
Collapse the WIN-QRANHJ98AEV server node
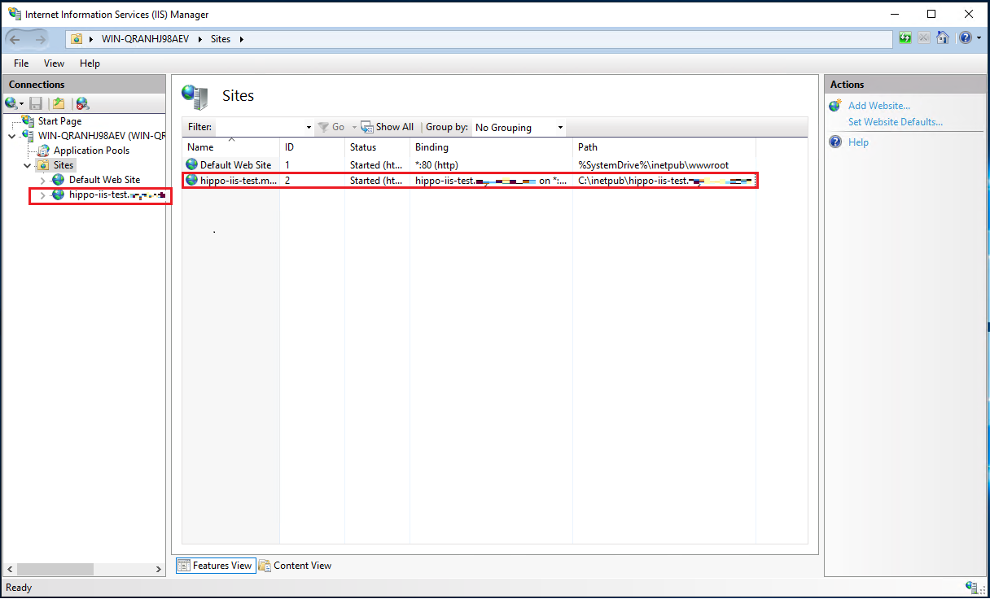[x=11, y=136]
